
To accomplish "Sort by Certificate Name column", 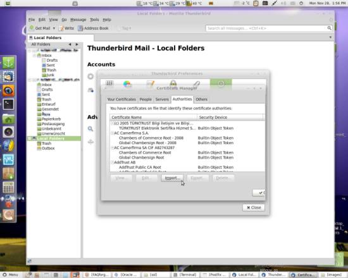I will [x=153, y=118].
